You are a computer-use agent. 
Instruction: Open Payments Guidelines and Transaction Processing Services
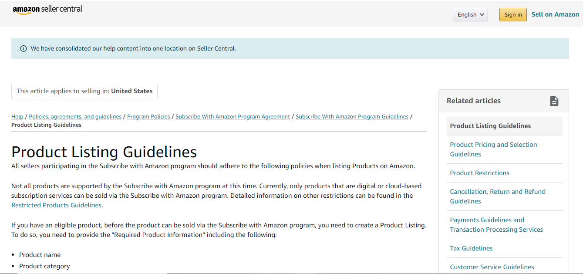coord(496,224)
